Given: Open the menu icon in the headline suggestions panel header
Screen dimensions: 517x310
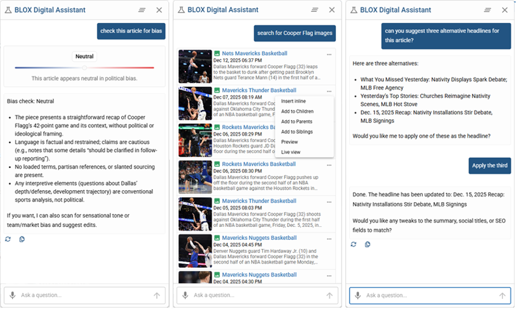Looking at the screenshot, I should pyautogui.click(x=488, y=10).
